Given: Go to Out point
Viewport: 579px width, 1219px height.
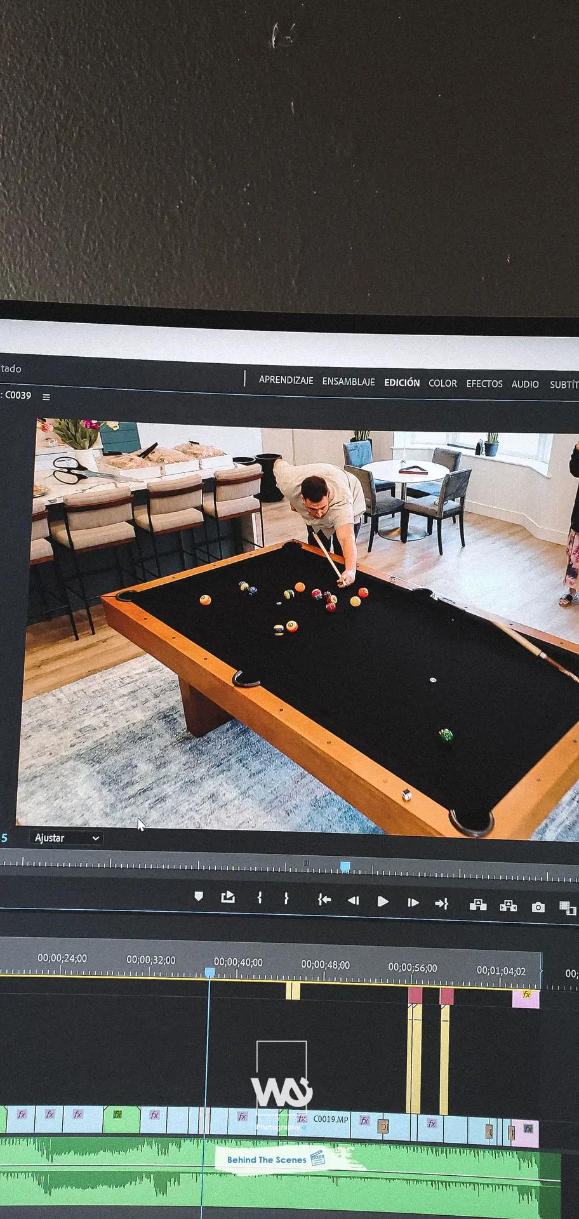Looking at the screenshot, I should pyautogui.click(x=442, y=903).
